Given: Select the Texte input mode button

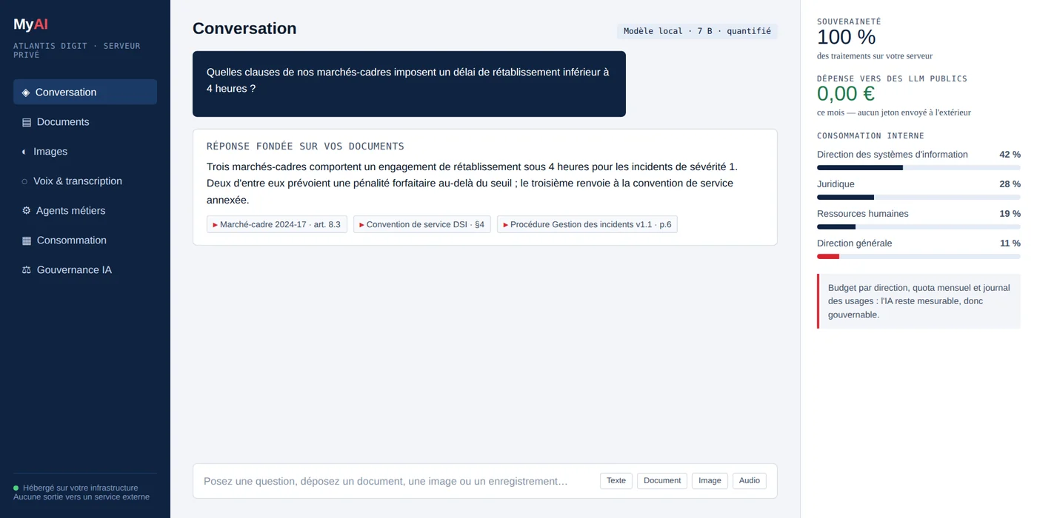Looking at the screenshot, I should coord(616,481).
